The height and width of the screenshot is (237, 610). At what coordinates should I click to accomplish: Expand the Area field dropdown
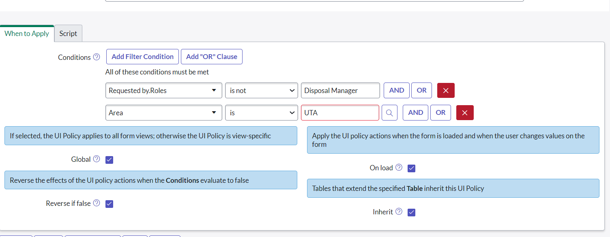pos(163,113)
